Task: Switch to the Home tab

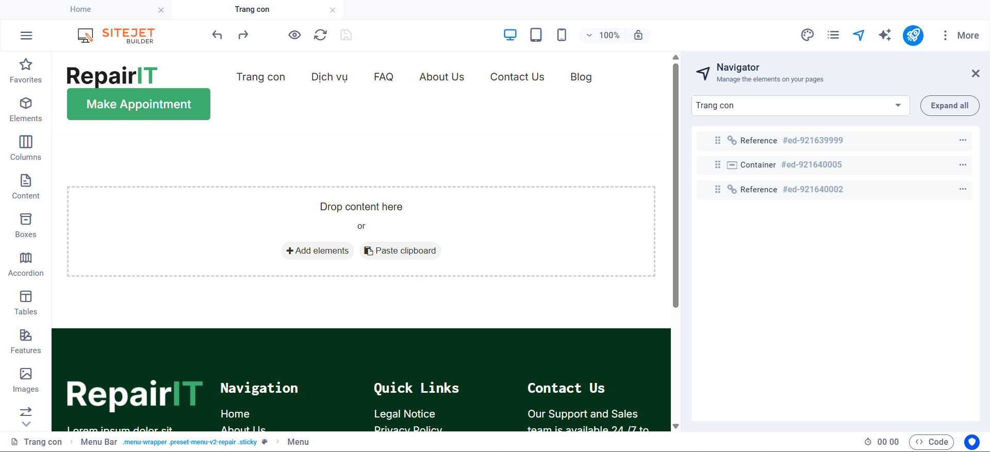Action: click(80, 9)
